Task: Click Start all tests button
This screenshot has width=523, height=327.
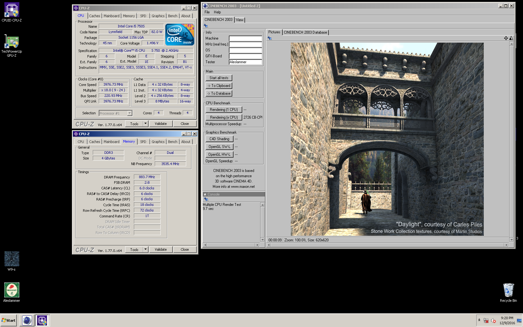Action: coord(219,78)
